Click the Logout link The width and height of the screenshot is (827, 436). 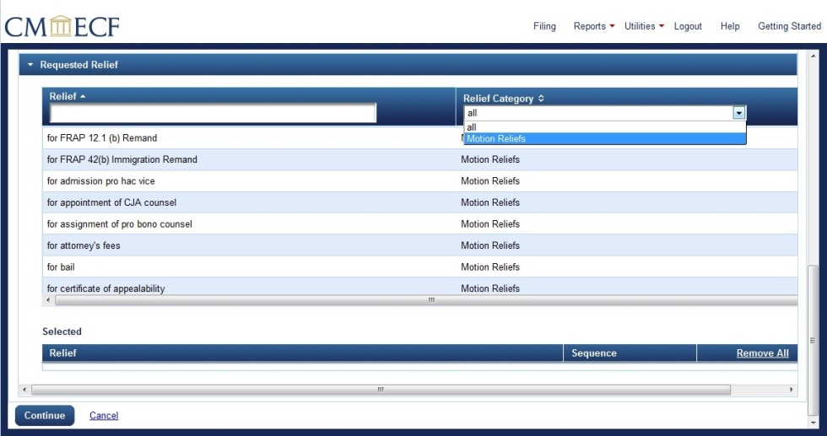(x=688, y=26)
